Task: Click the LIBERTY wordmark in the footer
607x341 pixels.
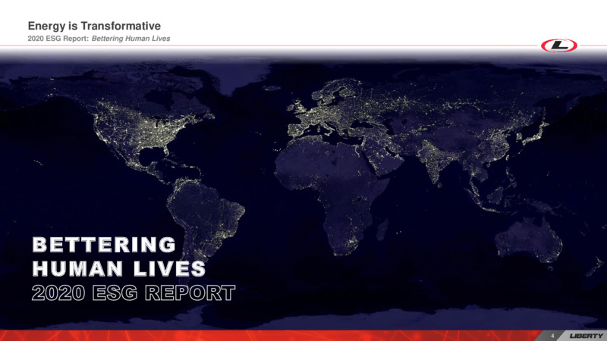Action: click(586, 336)
